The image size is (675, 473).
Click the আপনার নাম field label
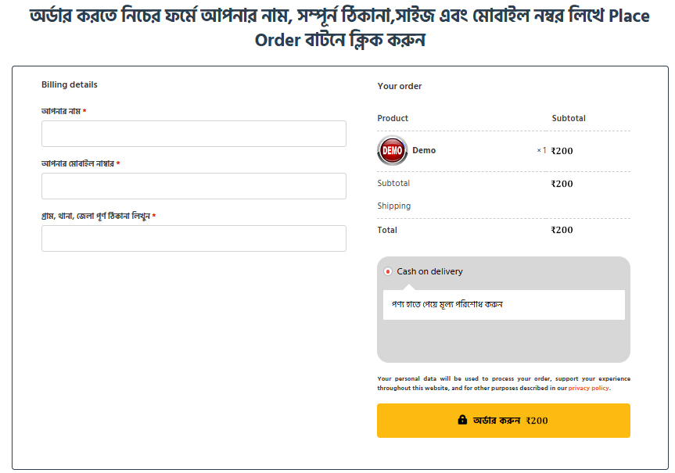click(61, 111)
